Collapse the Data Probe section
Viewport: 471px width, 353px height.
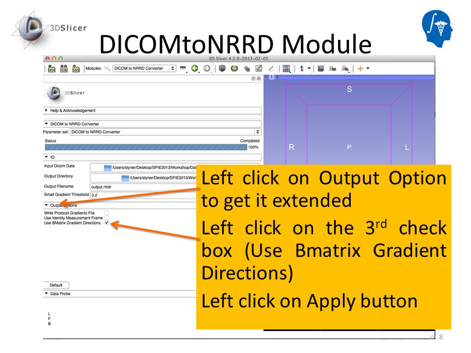[x=120, y=294]
